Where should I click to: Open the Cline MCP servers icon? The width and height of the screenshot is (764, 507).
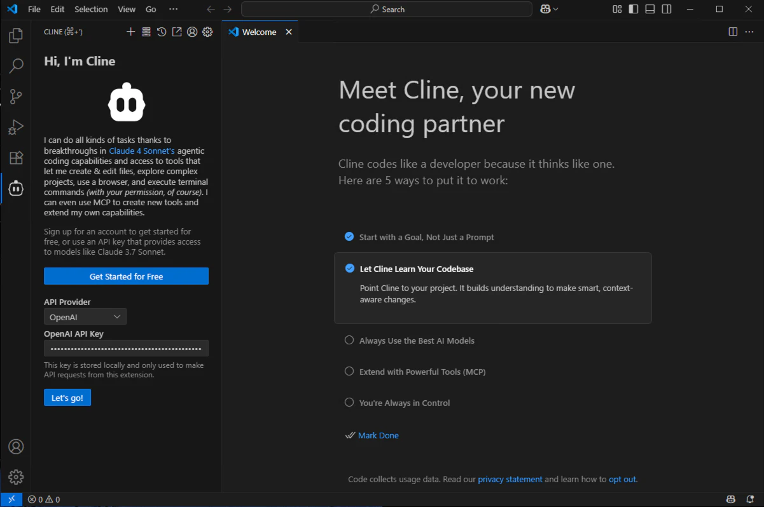coord(146,32)
